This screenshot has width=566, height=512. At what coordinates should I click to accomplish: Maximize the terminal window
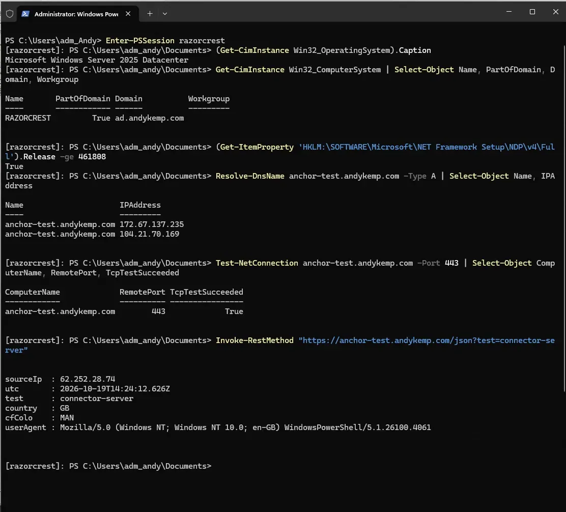(x=532, y=12)
